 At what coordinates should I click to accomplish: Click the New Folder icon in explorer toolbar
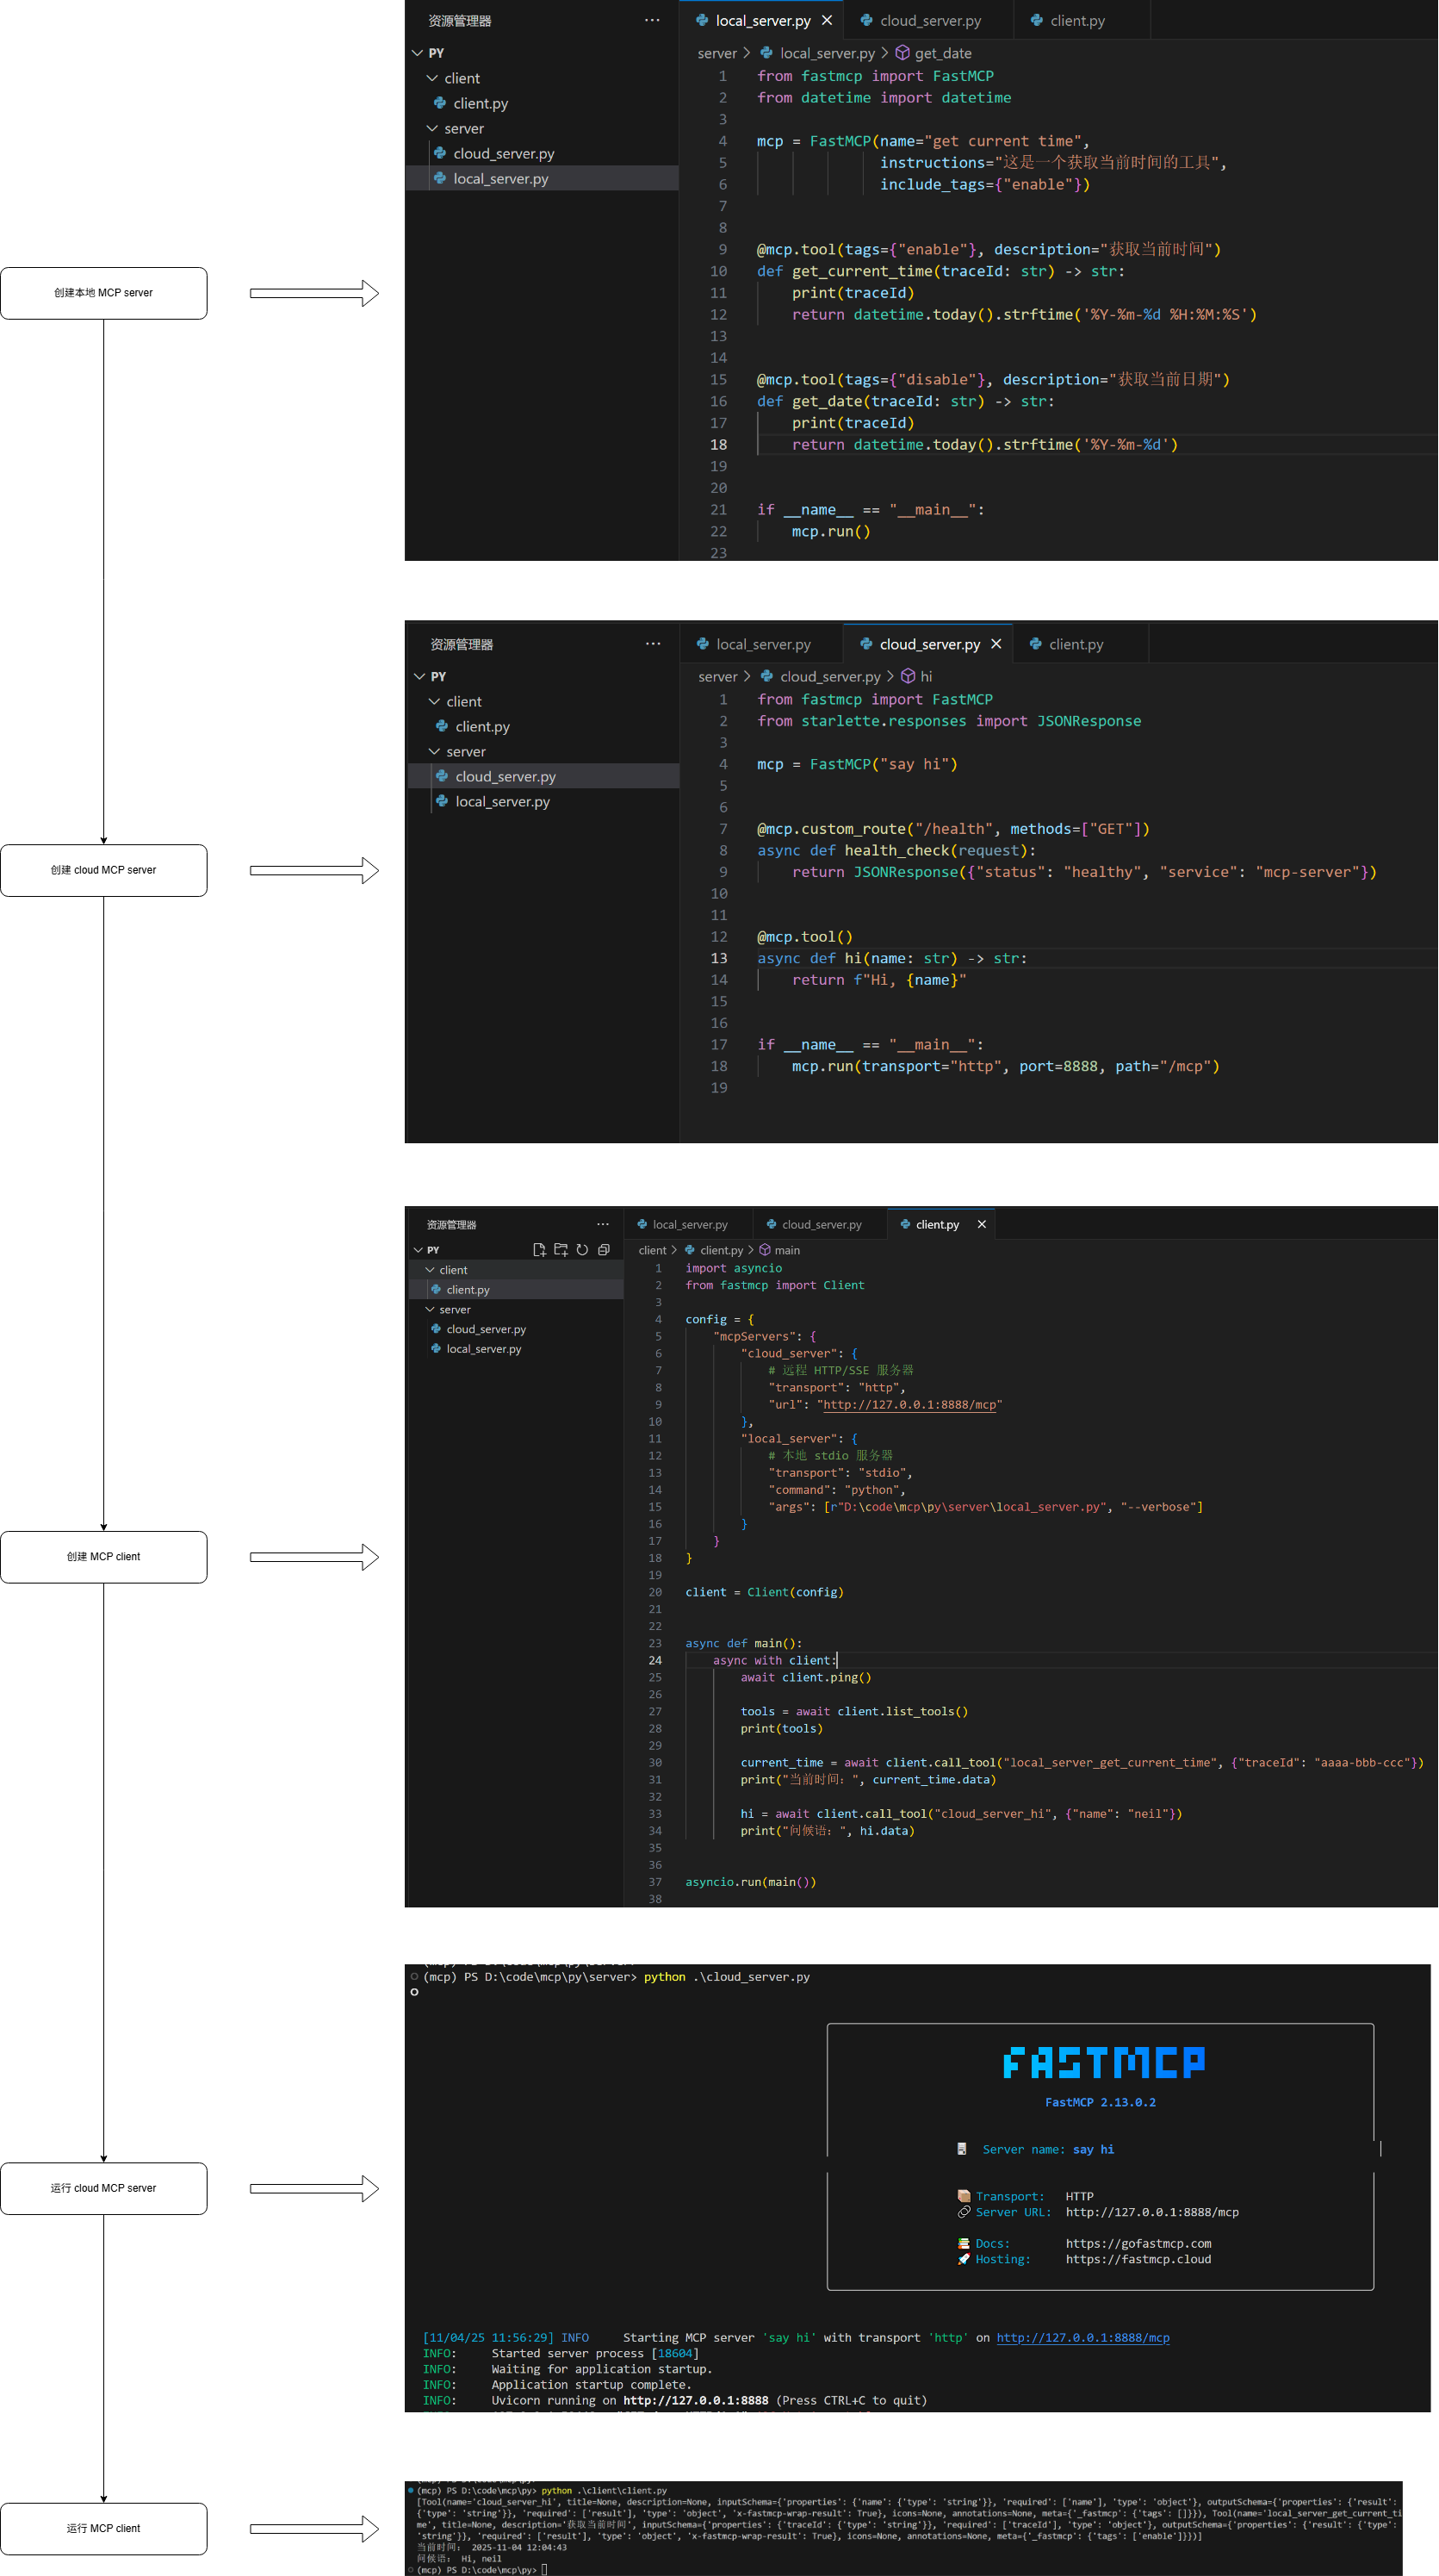click(561, 1250)
